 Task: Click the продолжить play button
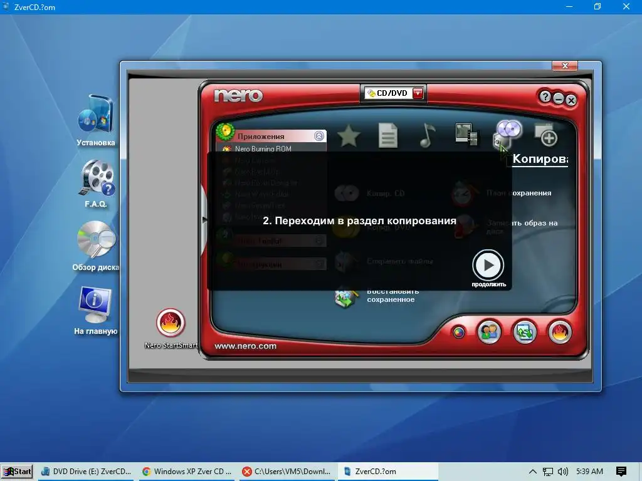point(488,265)
